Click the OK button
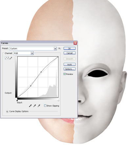 coord(70,48)
